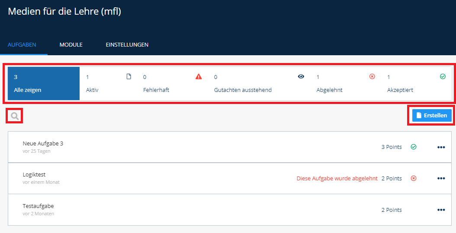Filter tasks by Aktiv status
The height and width of the screenshot is (233, 456).
tap(108, 83)
